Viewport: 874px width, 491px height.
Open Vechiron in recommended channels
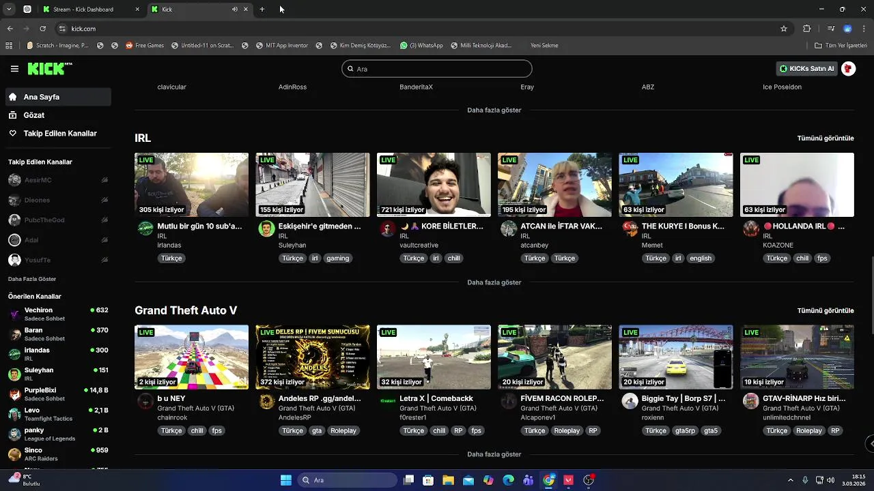57,314
